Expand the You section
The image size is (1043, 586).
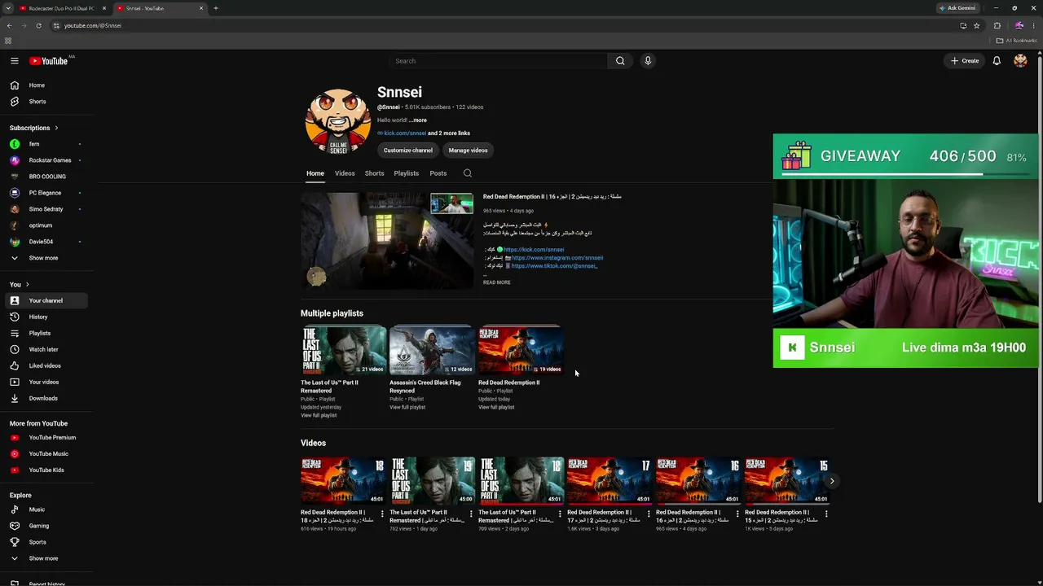pos(20,284)
